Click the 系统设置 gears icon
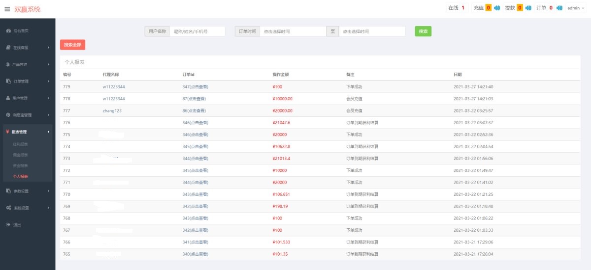This screenshot has width=591, height=270. [9, 208]
